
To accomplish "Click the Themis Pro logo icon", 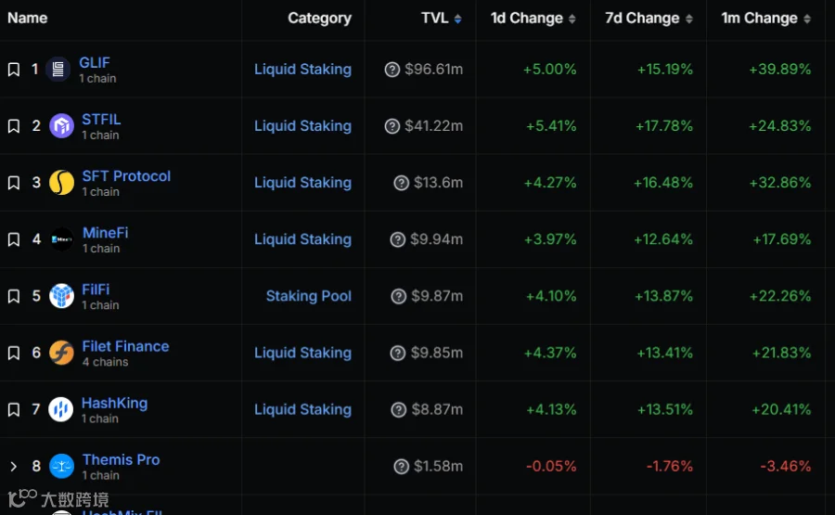I will 61,466.
